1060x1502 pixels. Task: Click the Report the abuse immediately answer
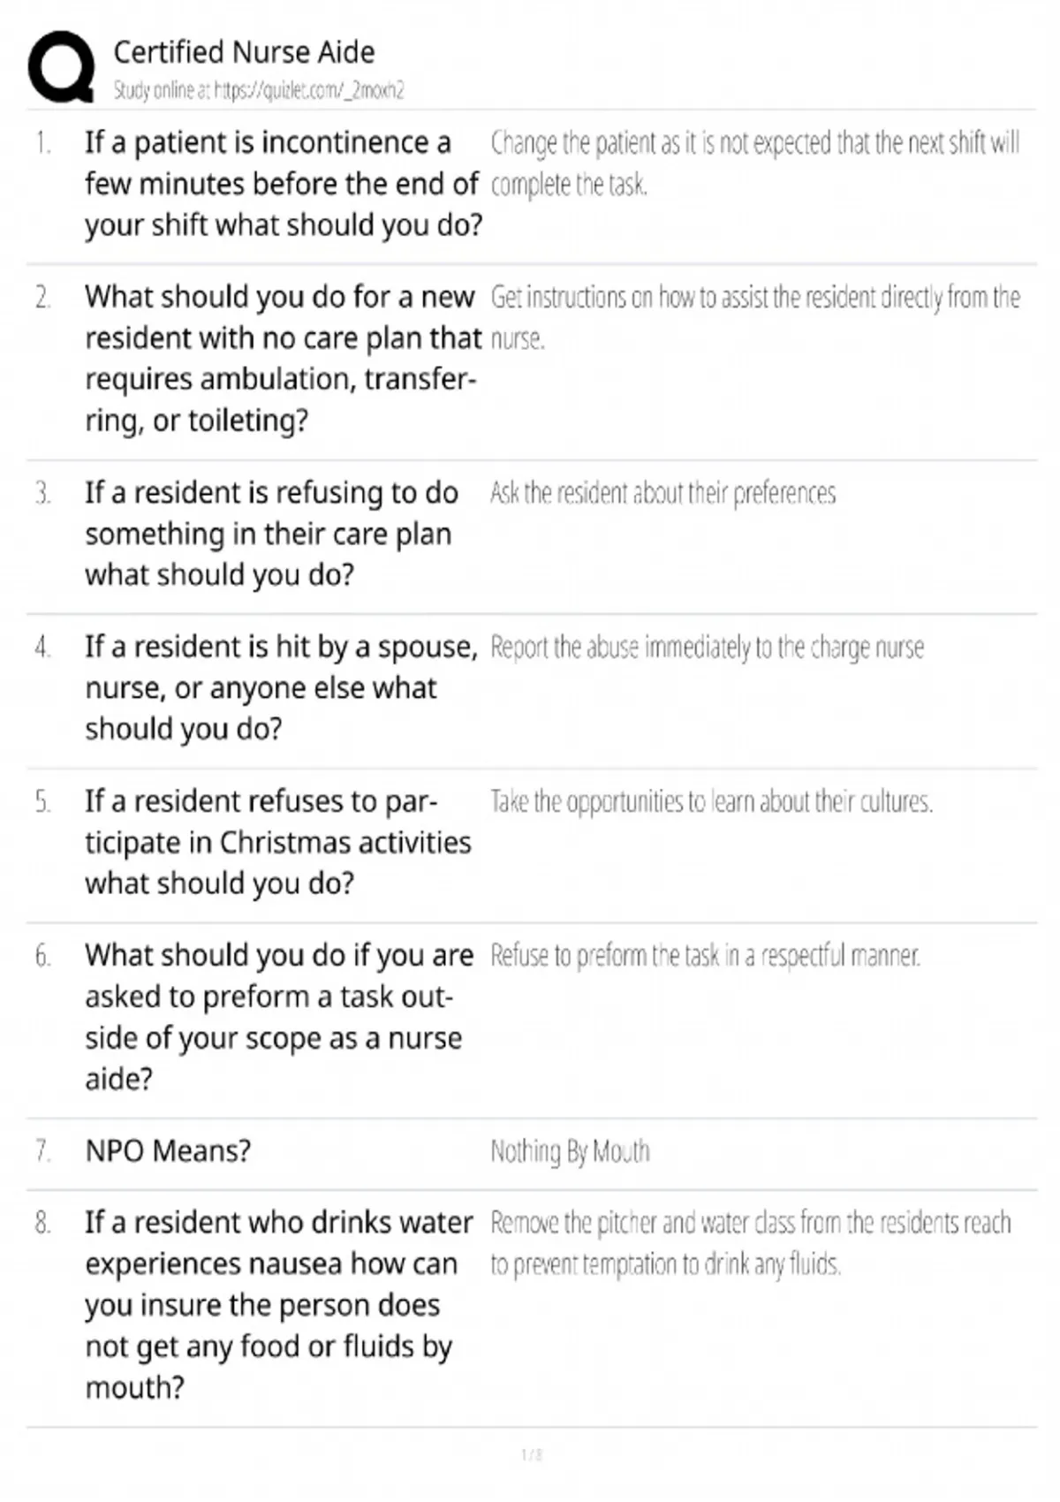pos(707,648)
